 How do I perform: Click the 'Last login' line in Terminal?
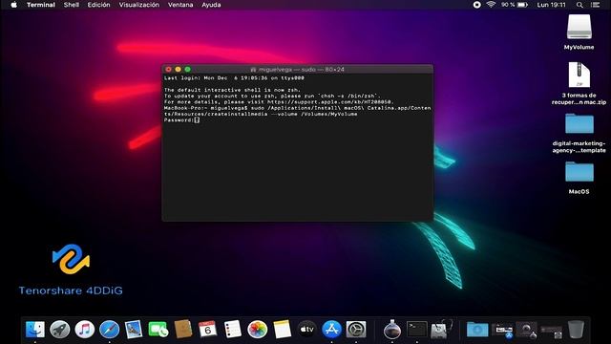[x=234, y=78]
